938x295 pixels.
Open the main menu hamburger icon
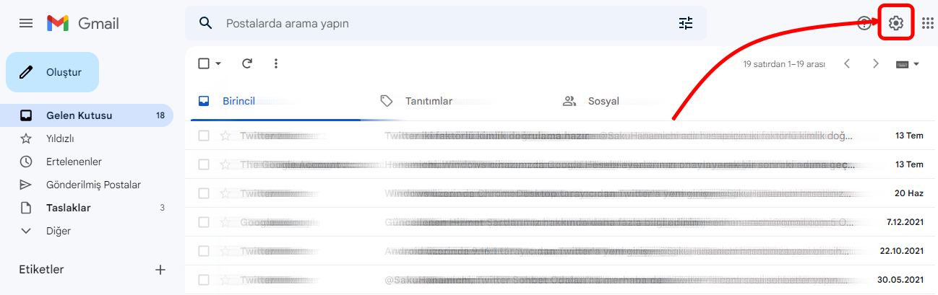point(26,23)
